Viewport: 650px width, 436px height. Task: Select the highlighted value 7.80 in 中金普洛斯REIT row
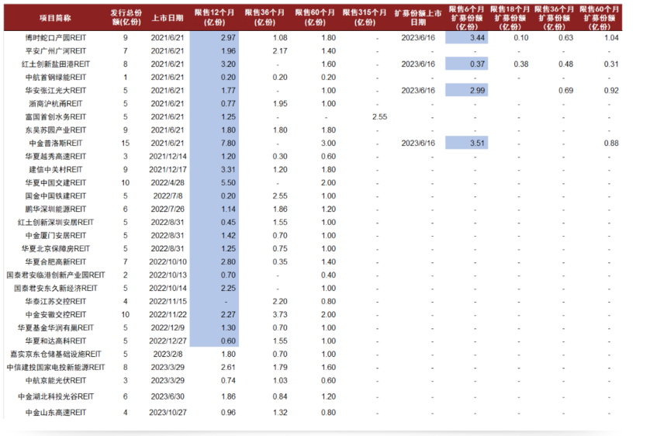tap(228, 144)
